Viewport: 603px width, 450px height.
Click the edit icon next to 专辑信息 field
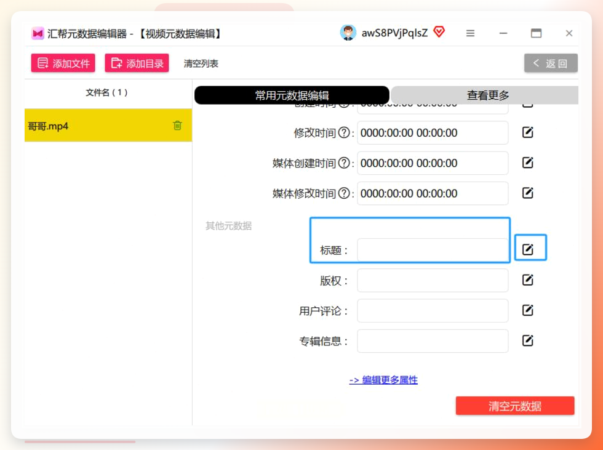click(x=528, y=340)
